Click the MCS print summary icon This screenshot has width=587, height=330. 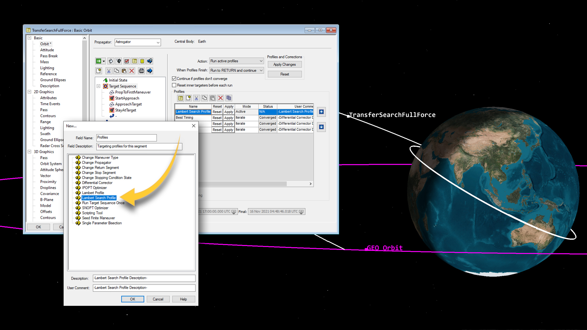pyautogui.click(x=141, y=71)
